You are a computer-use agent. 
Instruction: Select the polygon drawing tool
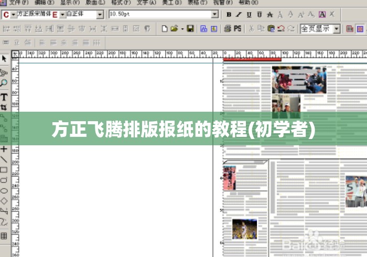click(4, 211)
